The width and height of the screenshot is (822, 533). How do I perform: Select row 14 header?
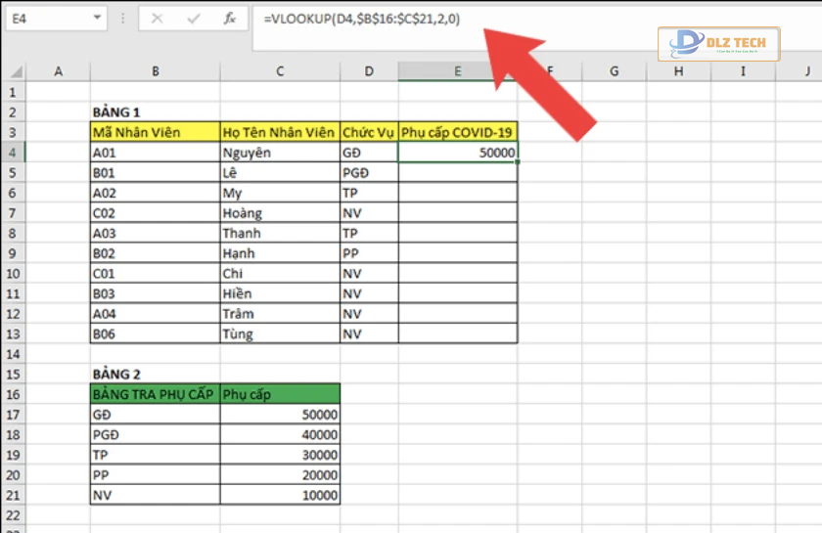click(13, 354)
